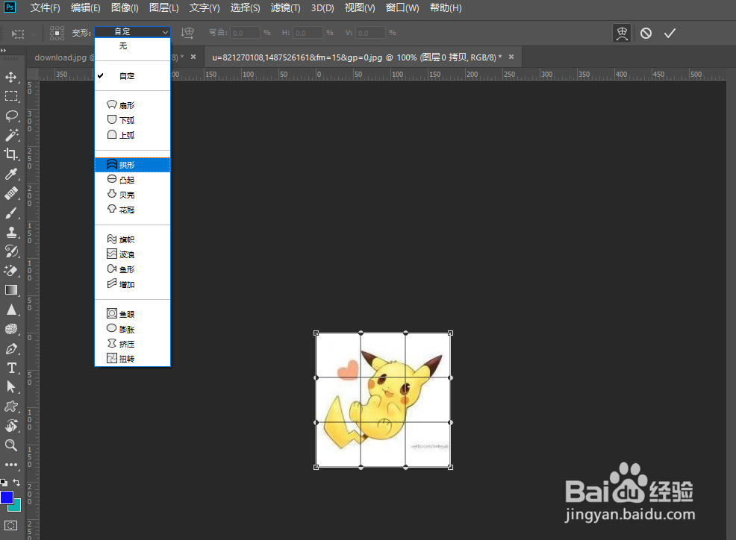Choose 自定 in the warp list

tap(132, 76)
